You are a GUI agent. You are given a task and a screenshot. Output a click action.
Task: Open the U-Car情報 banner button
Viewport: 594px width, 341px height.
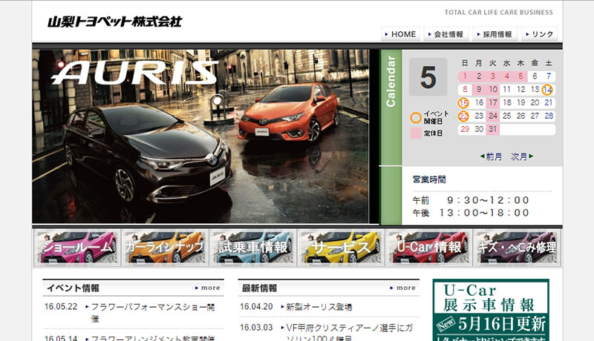click(429, 248)
